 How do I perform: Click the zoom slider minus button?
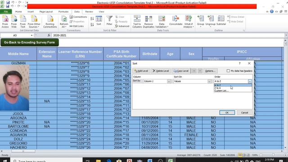pos(261,155)
